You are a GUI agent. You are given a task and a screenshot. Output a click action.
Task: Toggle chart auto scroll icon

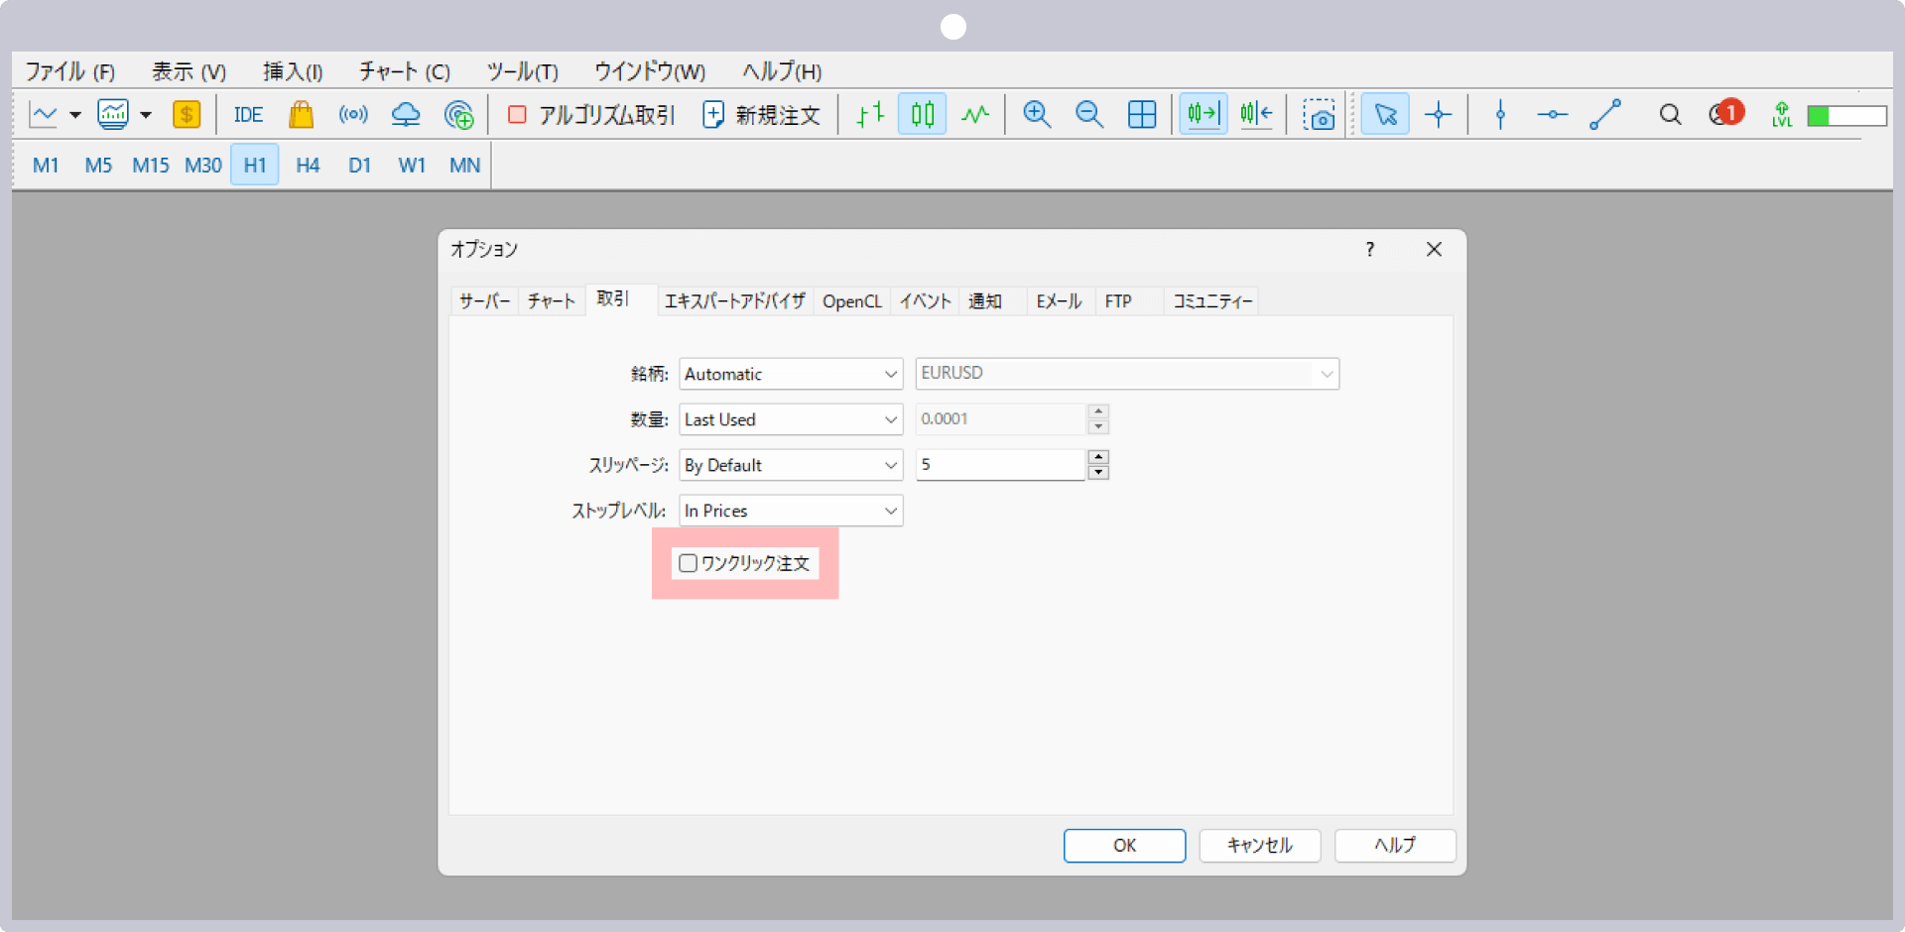(x=1204, y=115)
